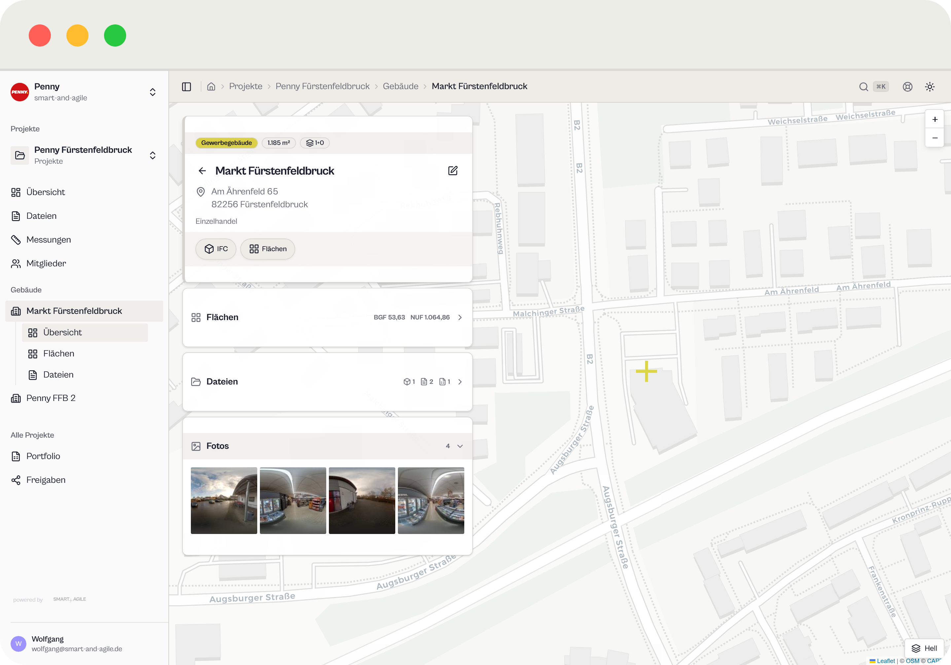951x665 pixels.
Task: Click the BGF 53,63 value
Action: click(389, 317)
